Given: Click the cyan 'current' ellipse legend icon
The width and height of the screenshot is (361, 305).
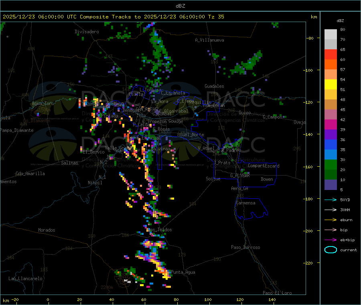Looking at the screenshot, I should (x=331, y=250).
